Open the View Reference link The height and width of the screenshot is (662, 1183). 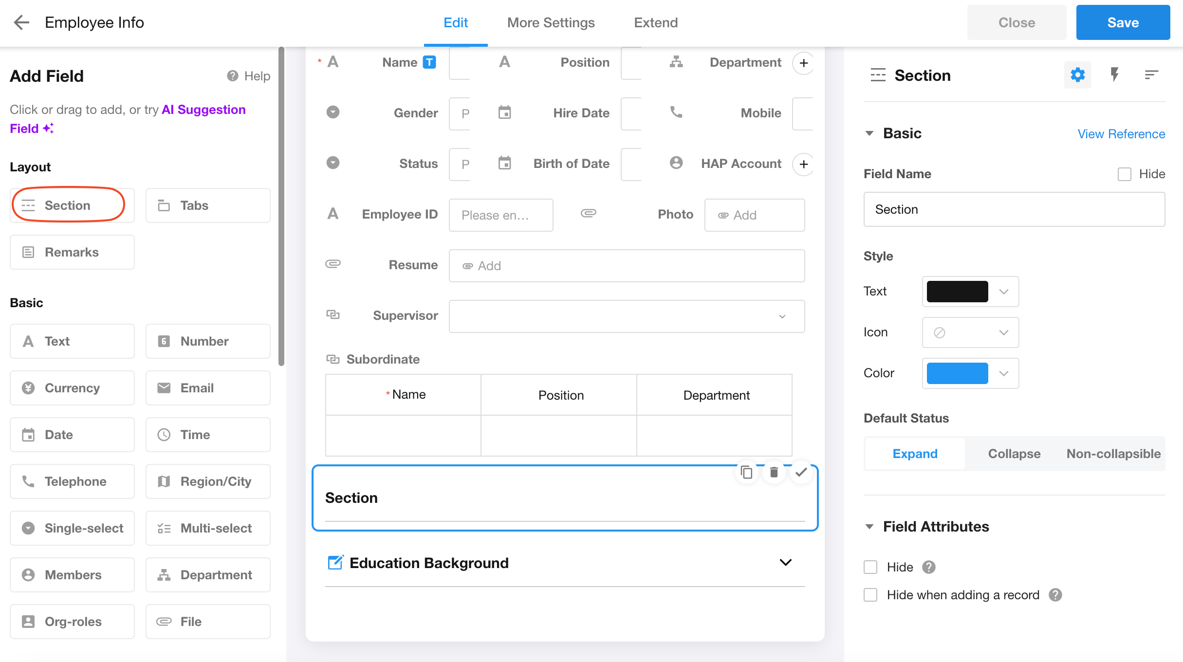click(x=1121, y=134)
